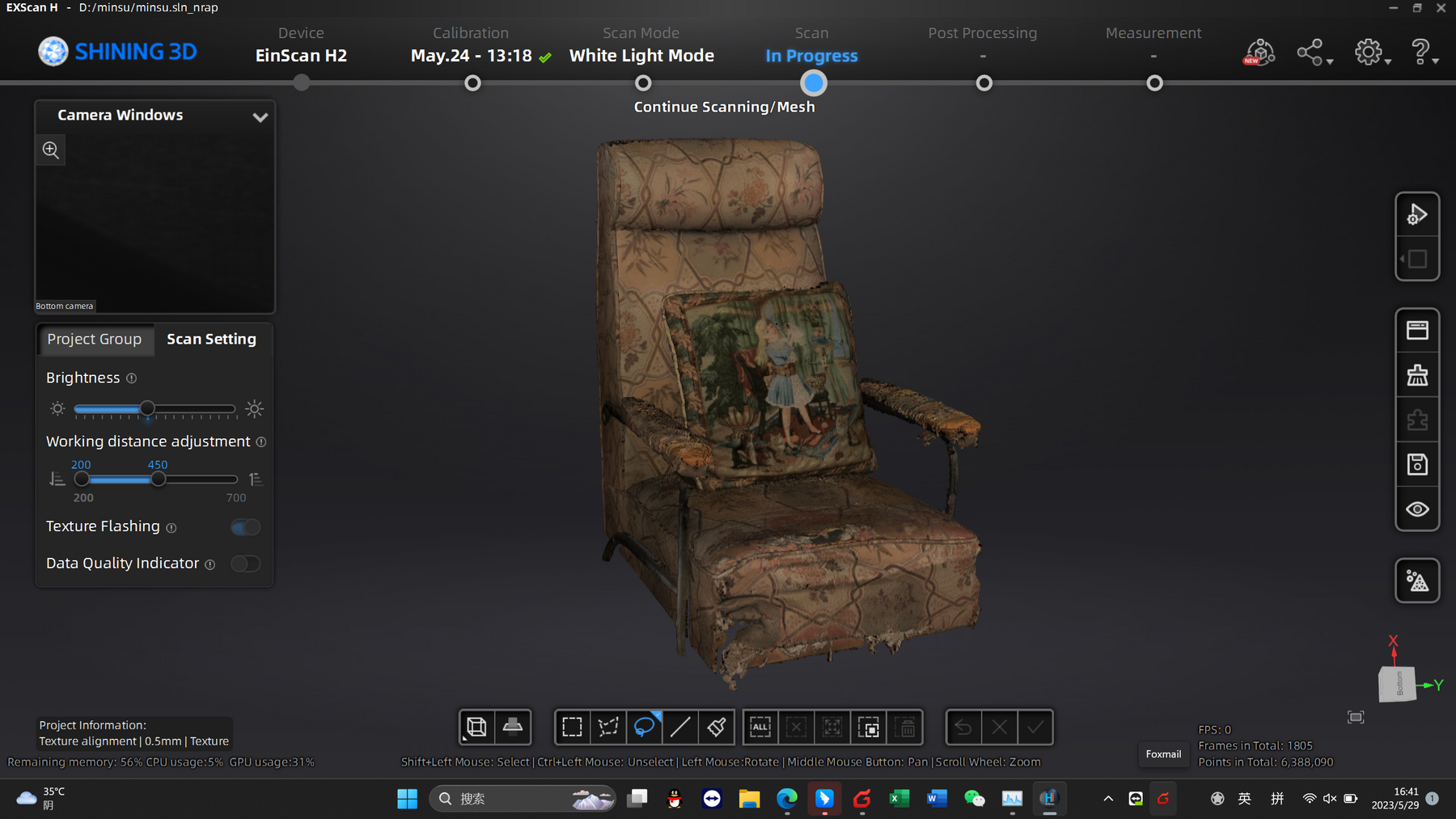The image size is (1456, 819).
Task: Click the Brightness slider handle
Action: point(147,409)
